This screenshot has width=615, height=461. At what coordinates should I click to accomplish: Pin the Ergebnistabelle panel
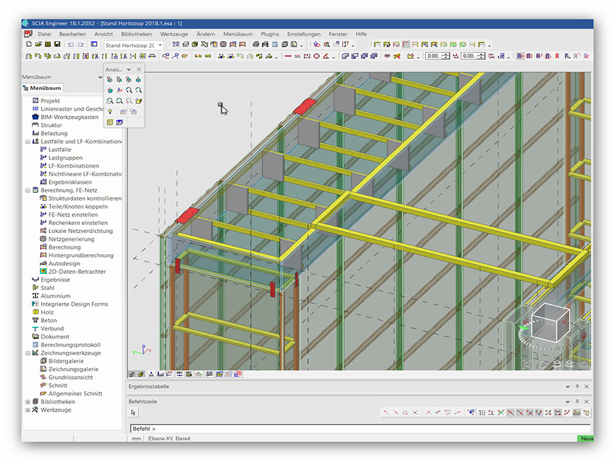pos(577,387)
